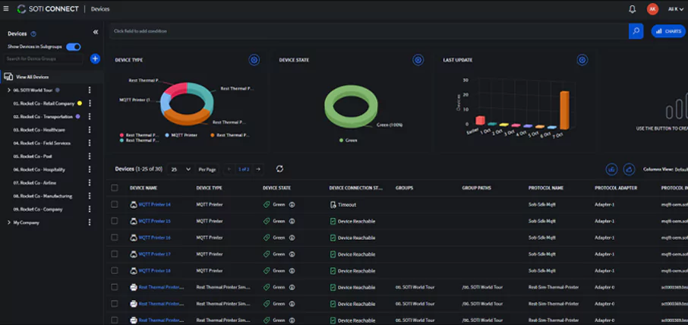Go to next page of devices
Screen dimensions: 688x325
(258, 169)
